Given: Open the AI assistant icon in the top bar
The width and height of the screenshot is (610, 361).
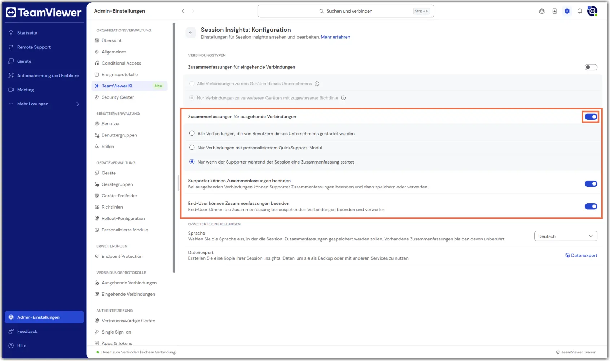Looking at the screenshot, I should pyautogui.click(x=542, y=11).
